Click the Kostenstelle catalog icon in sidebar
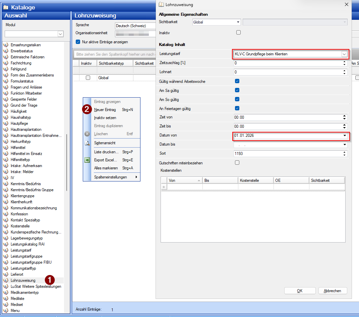This screenshot has height=317, width=359. tap(6, 226)
